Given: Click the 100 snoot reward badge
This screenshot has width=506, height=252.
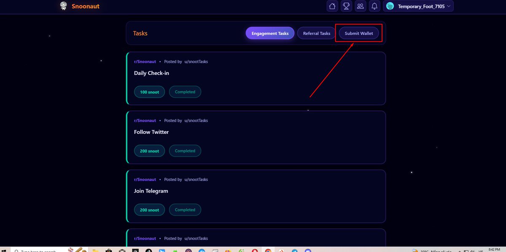Looking at the screenshot, I should [149, 92].
